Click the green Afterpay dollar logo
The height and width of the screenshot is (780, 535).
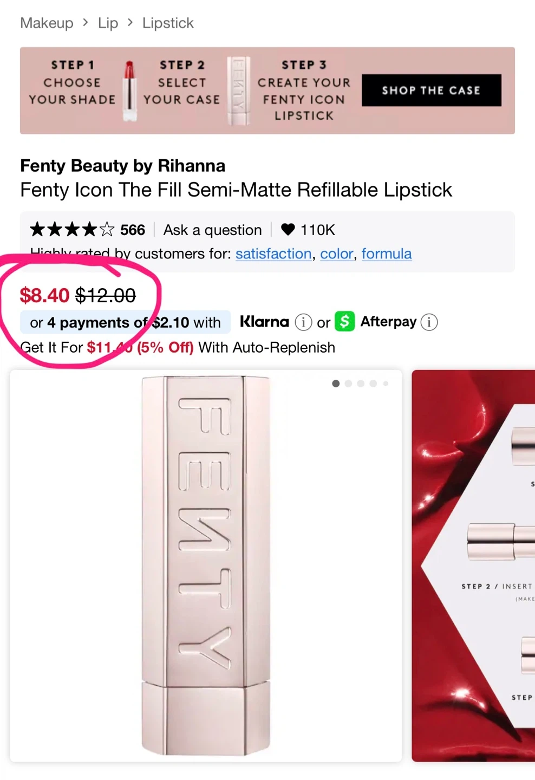[x=344, y=321]
